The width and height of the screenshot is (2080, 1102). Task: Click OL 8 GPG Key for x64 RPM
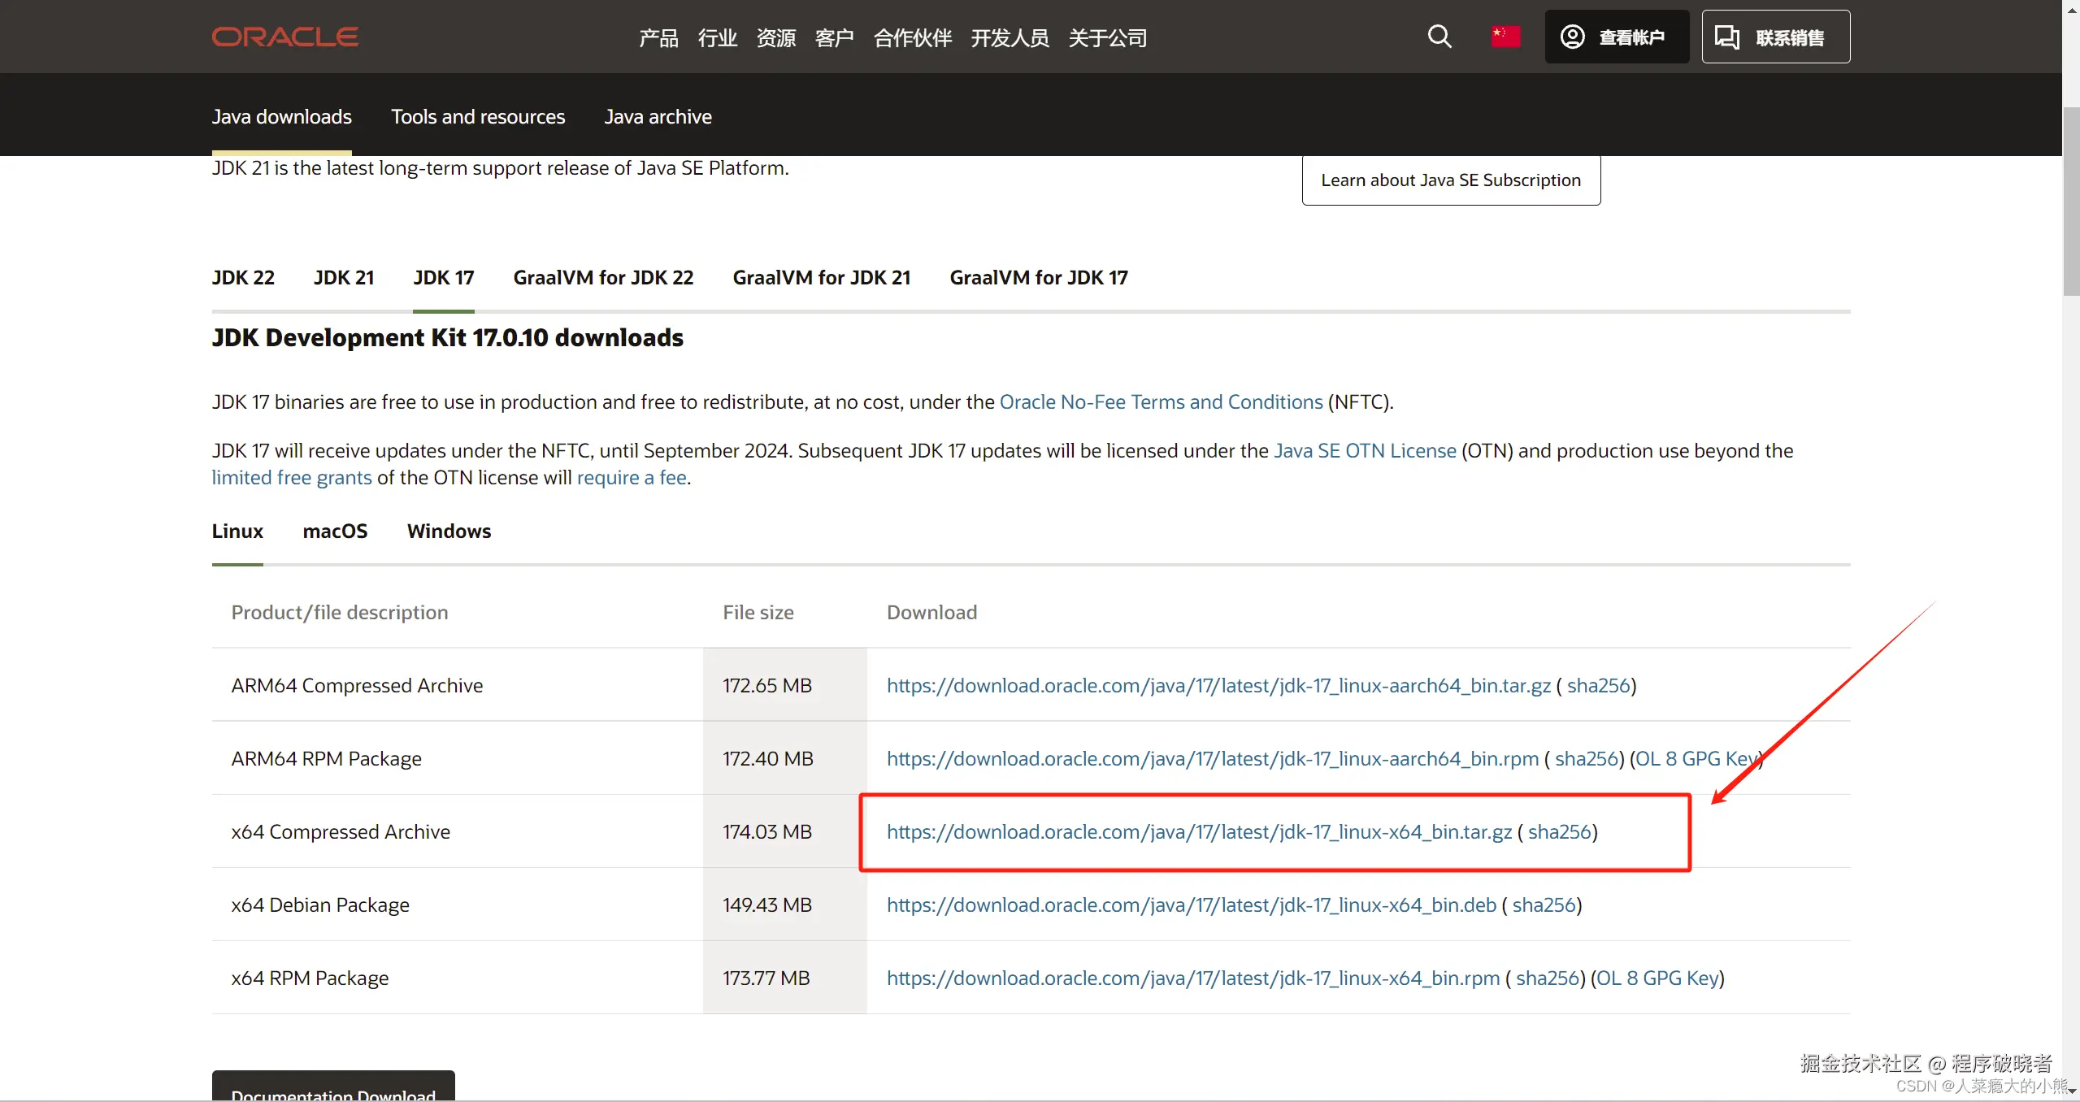click(x=1657, y=978)
